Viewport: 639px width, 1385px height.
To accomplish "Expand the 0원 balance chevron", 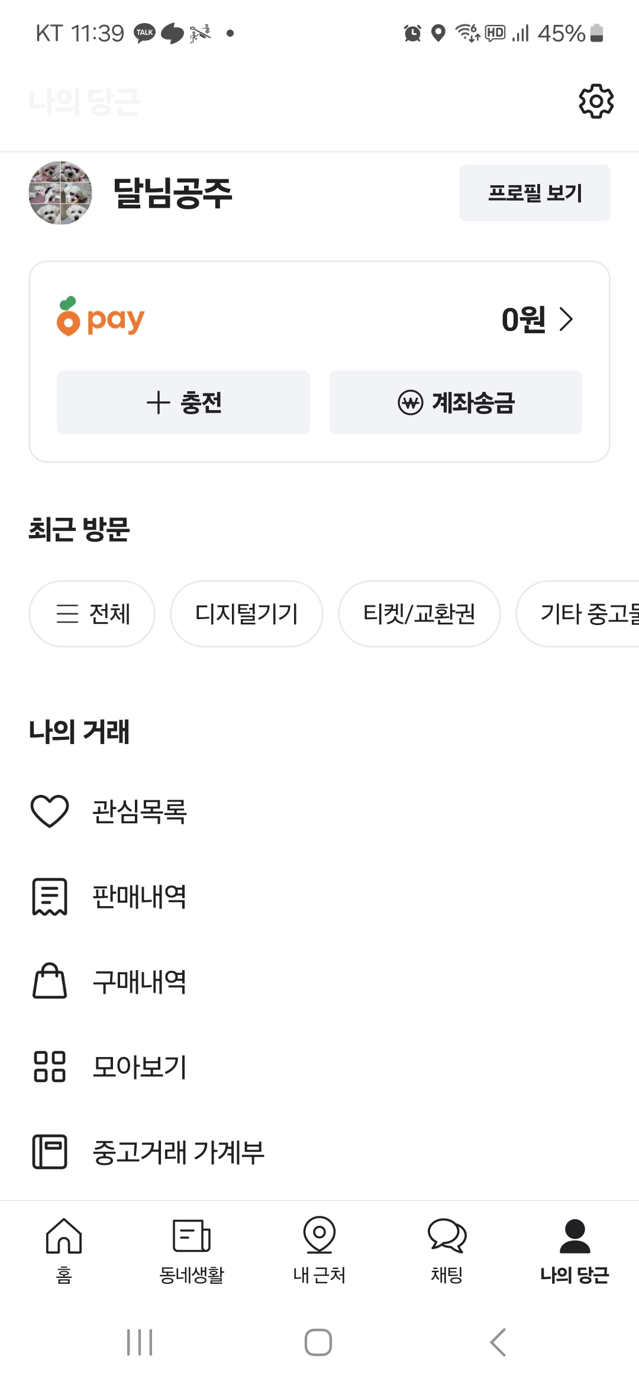I will (x=566, y=319).
